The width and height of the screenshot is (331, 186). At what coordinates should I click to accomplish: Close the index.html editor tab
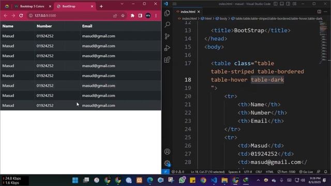[199, 12]
